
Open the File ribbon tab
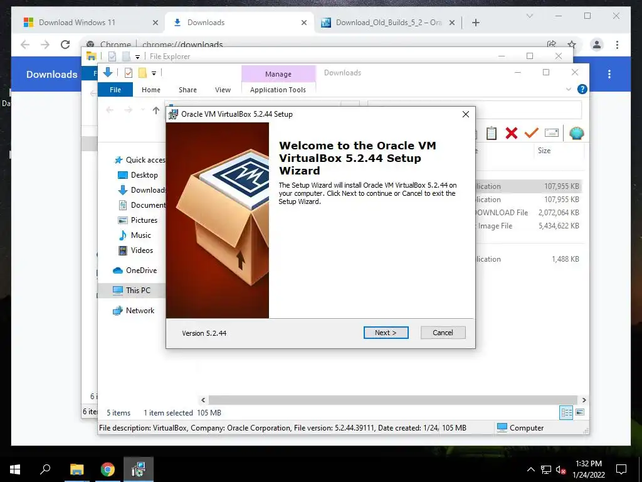click(x=115, y=89)
